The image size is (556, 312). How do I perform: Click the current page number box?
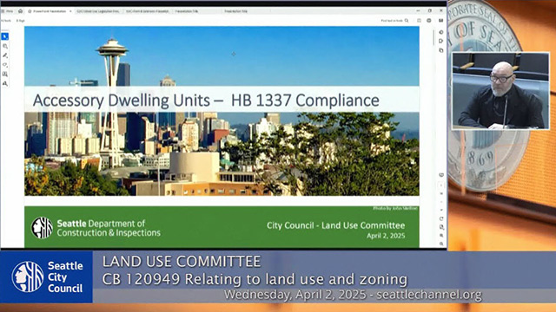point(441,185)
